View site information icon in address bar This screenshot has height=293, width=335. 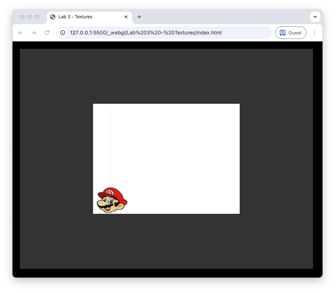(63, 33)
